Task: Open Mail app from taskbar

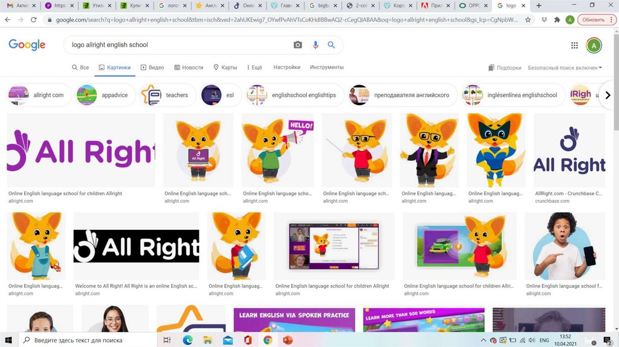Action: coord(228,340)
